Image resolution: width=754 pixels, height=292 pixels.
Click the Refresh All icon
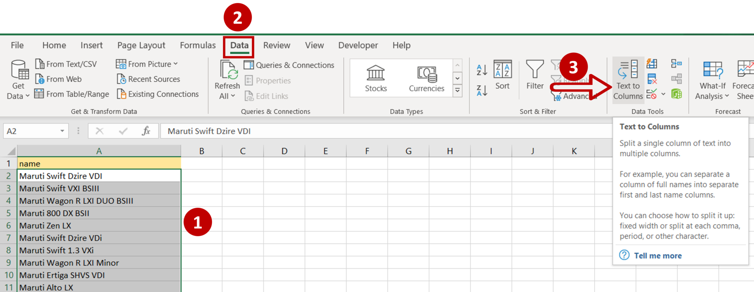(x=228, y=70)
